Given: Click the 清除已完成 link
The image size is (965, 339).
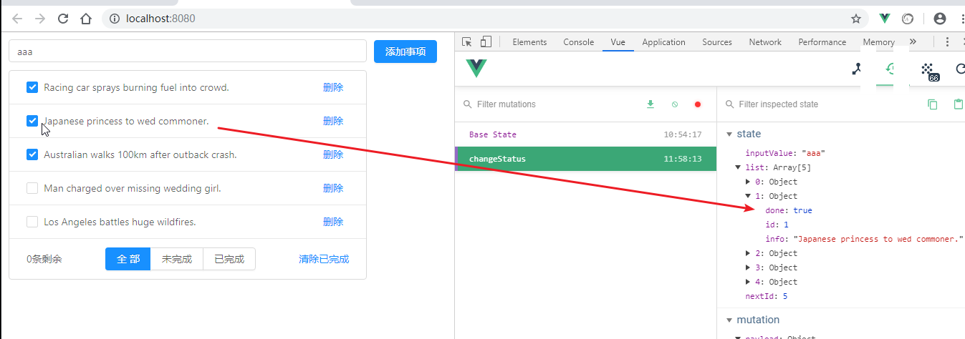Looking at the screenshot, I should pos(324,259).
